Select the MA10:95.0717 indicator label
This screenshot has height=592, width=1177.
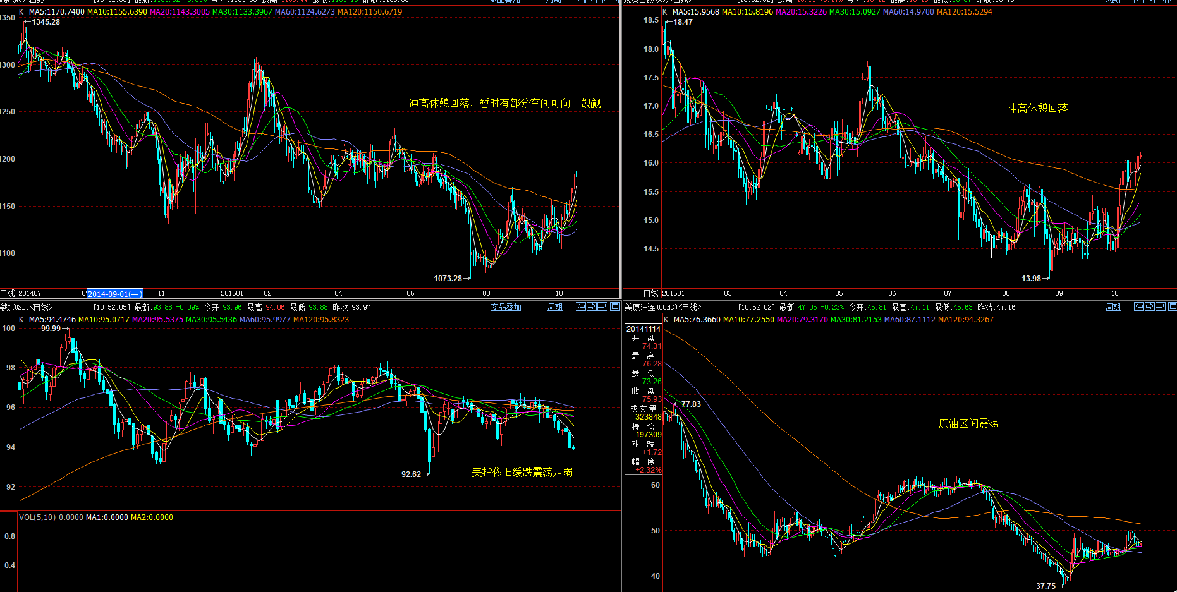click(x=104, y=320)
